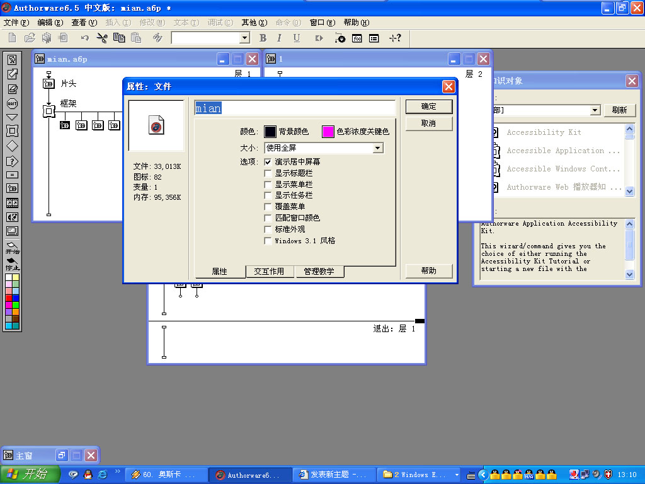The image size is (645, 484).
Task: Select the Wait icon in icon palette
Action: coord(13,103)
